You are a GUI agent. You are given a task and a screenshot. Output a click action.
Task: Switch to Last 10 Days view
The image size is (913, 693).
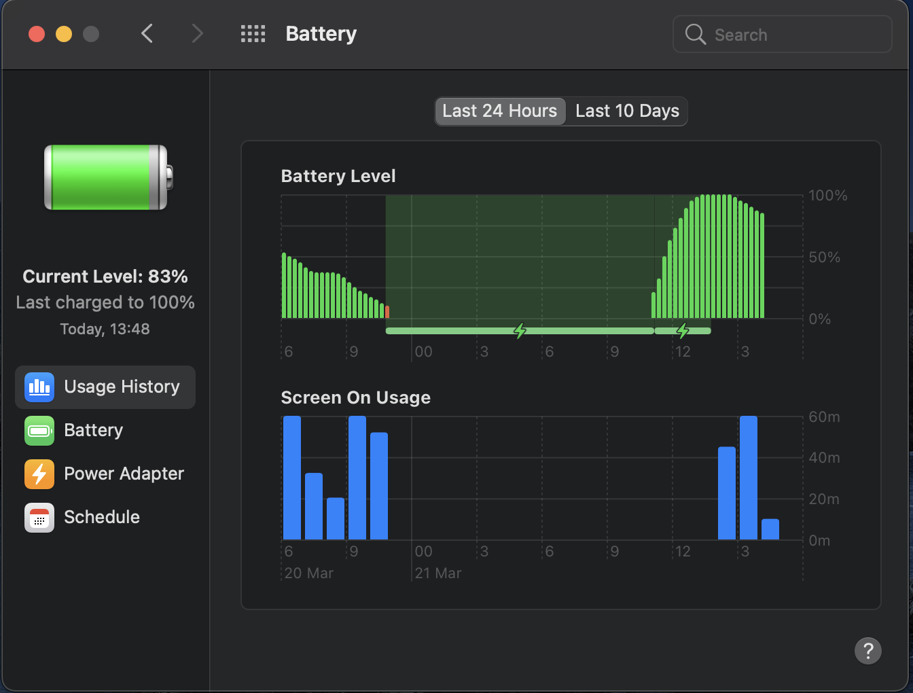click(627, 111)
